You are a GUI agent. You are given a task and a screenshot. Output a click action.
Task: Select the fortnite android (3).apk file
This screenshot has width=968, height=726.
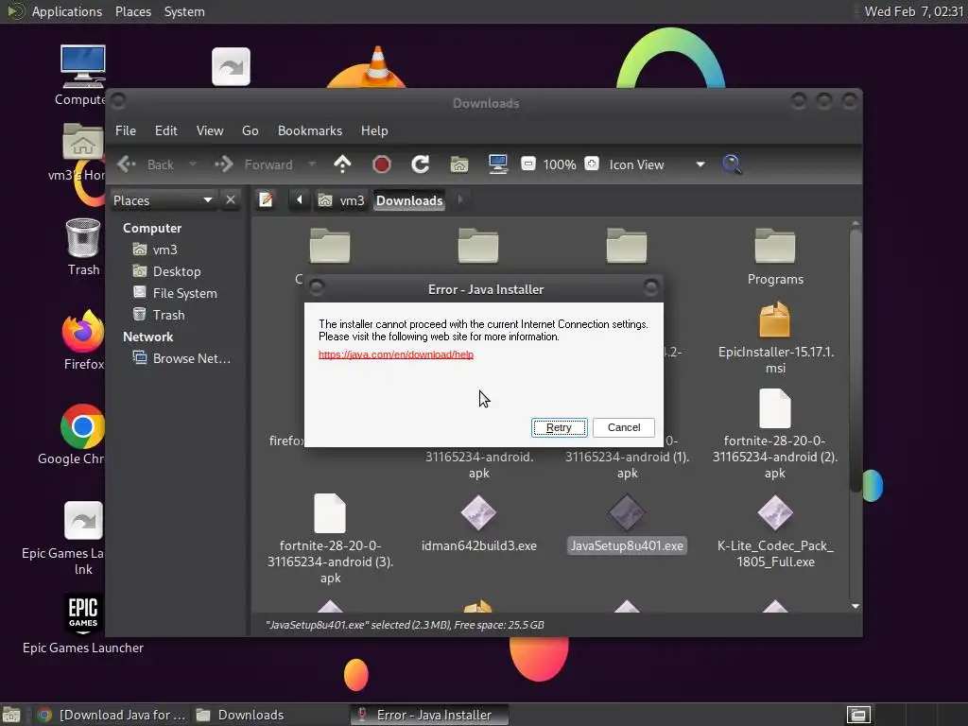point(330,539)
